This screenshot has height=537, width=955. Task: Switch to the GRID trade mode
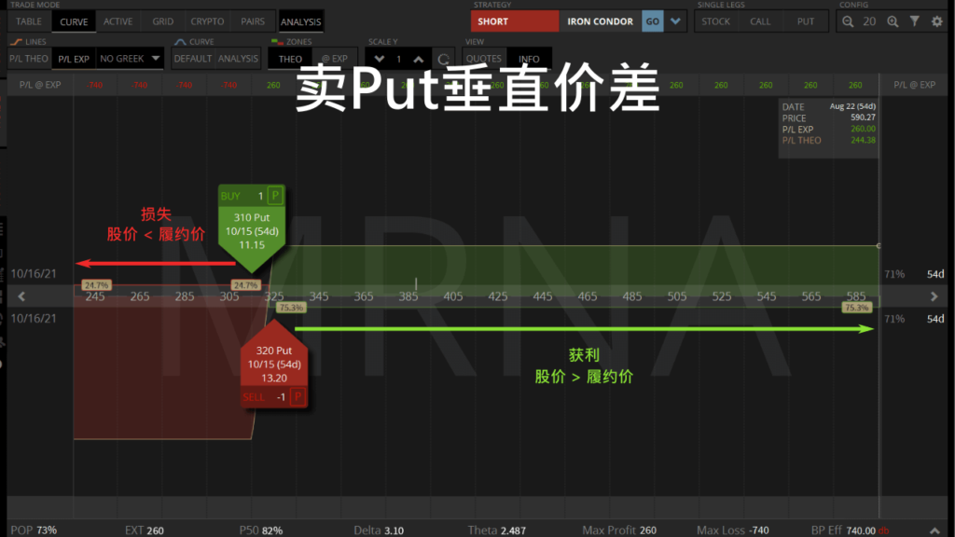tap(162, 21)
